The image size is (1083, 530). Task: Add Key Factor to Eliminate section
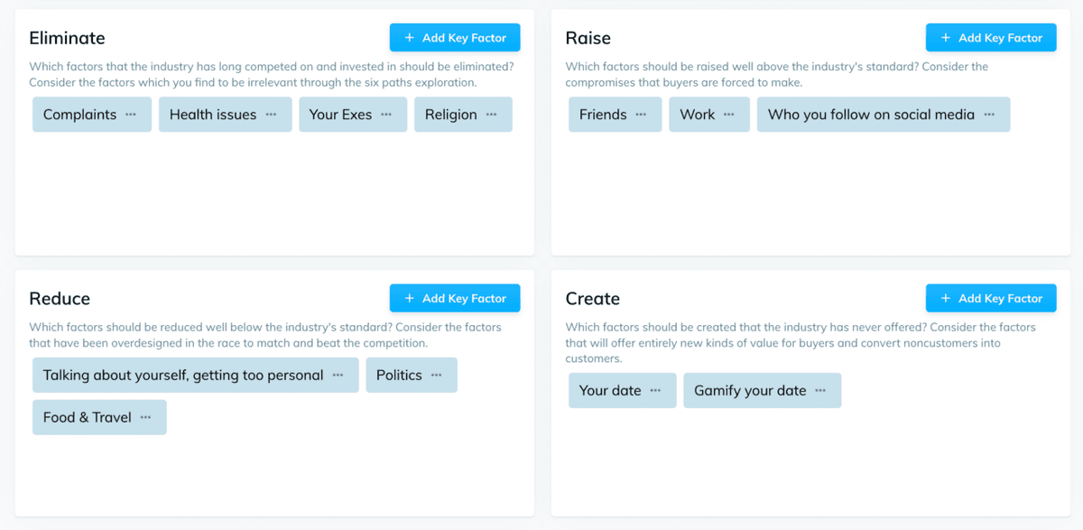[455, 38]
